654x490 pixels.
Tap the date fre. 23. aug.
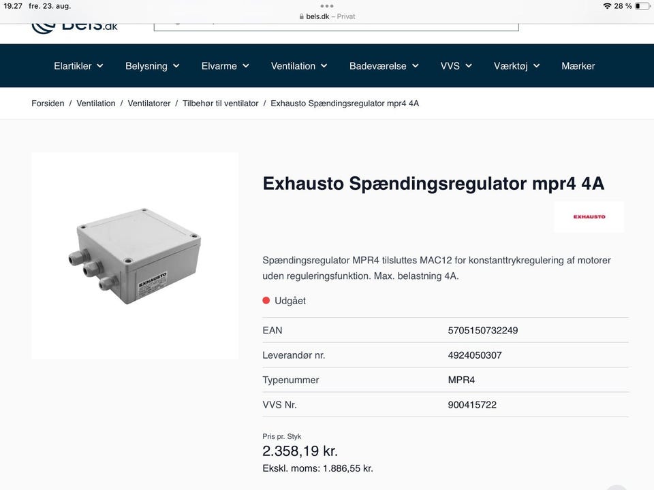point(50,6)
